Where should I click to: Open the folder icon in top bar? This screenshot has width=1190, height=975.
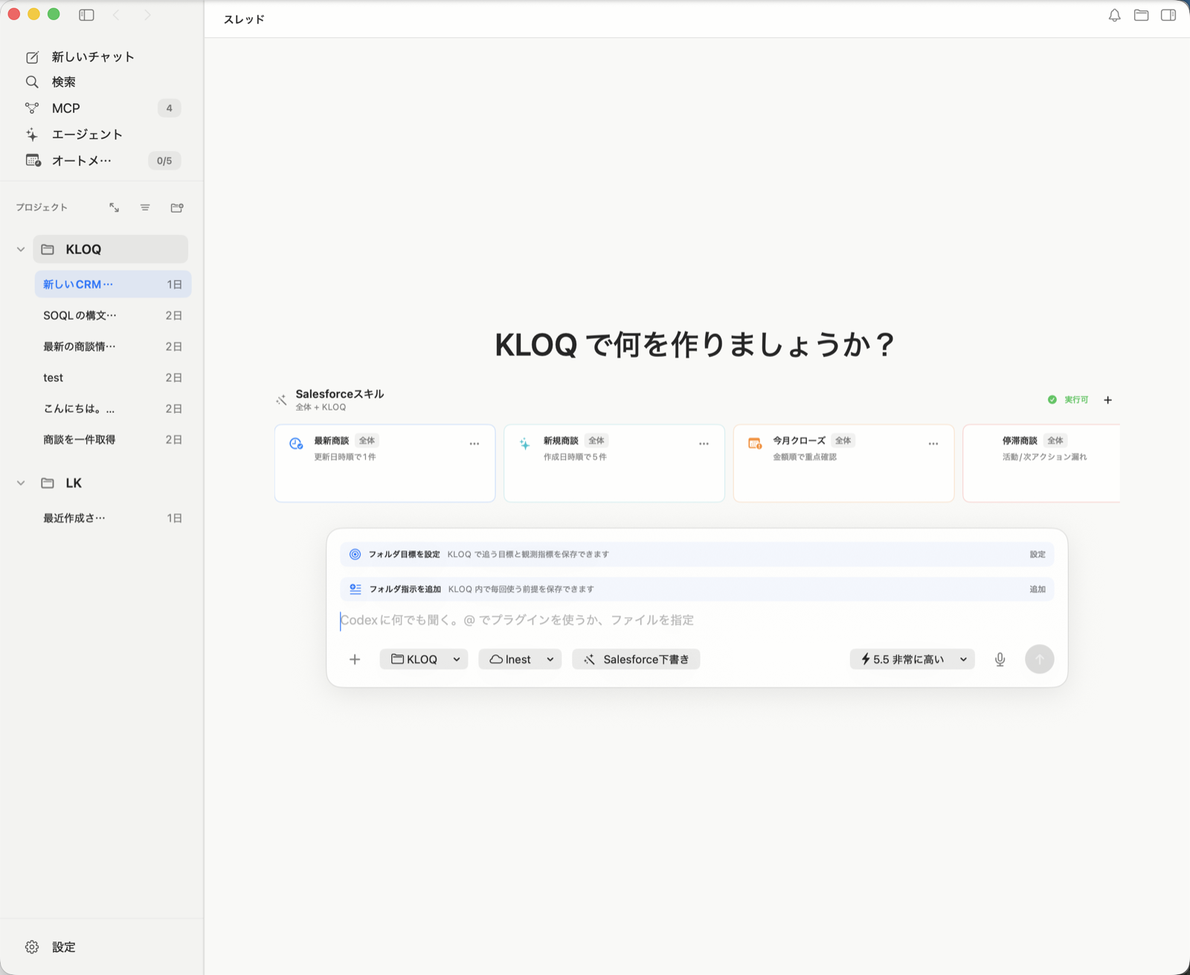point(1141,15)
